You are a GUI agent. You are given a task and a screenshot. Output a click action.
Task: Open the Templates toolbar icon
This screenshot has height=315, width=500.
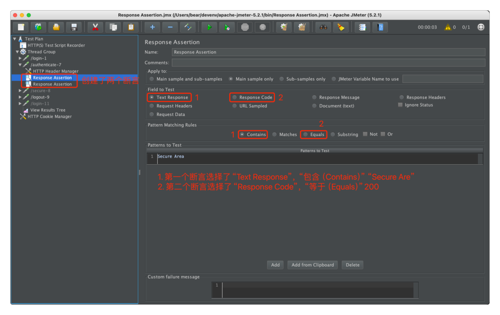(x=38, y=27)
